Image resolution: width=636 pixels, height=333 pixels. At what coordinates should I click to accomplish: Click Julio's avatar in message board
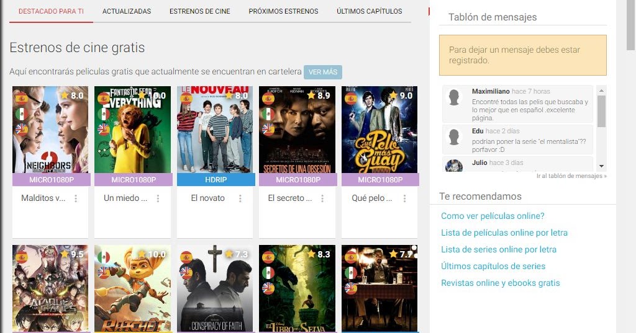(454, 166)
